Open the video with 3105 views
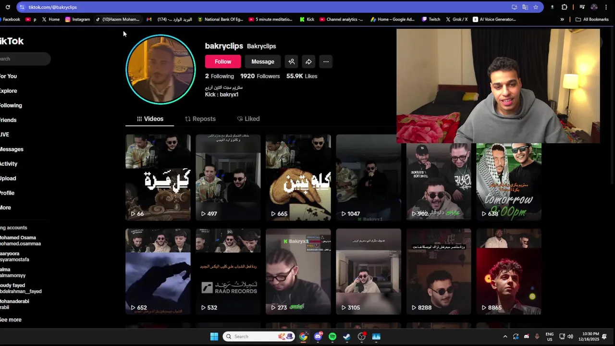Screen dimensions: 615x346 [x=369, y=272]
